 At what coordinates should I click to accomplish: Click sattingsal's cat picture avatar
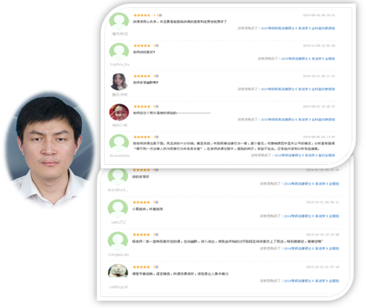point(118,271)
